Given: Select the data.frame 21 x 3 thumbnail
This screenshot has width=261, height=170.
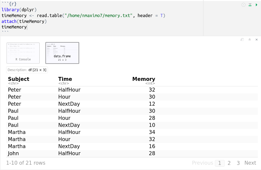Looking at the screenshot, I should tap(62, 53).
